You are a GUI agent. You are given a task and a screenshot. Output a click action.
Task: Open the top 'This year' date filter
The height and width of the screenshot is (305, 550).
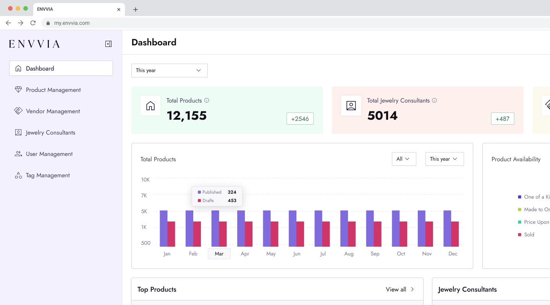[x=170, y=71]
